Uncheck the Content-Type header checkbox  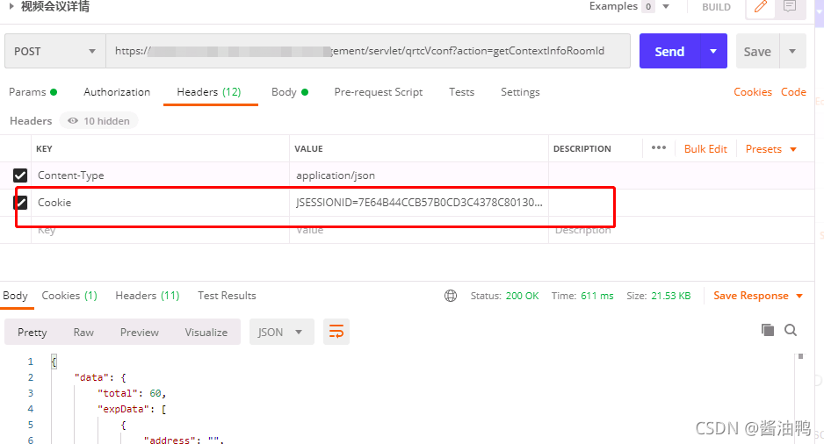(20, 175)
